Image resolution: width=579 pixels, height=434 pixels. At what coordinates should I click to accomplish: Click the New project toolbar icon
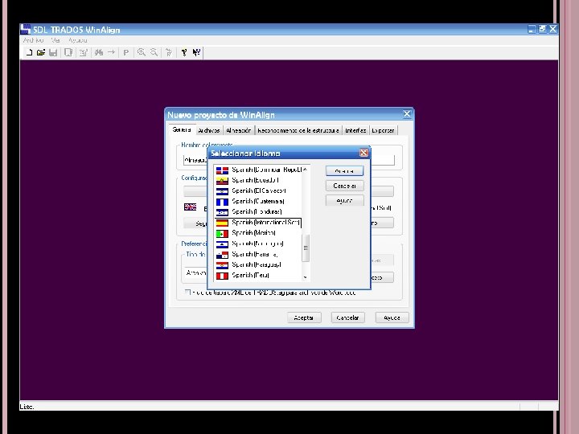pos(29,52)
